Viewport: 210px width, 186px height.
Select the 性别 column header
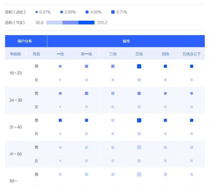coord(37,54)
